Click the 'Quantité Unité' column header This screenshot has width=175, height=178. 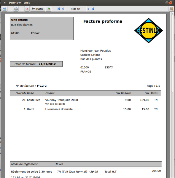tap(25, 93)
